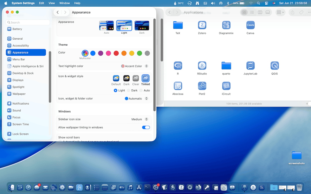Viewport: 311px width, 194px height.
Task: Expand the Sidebar icon size dropdown
Action: (x=140, y=119)
